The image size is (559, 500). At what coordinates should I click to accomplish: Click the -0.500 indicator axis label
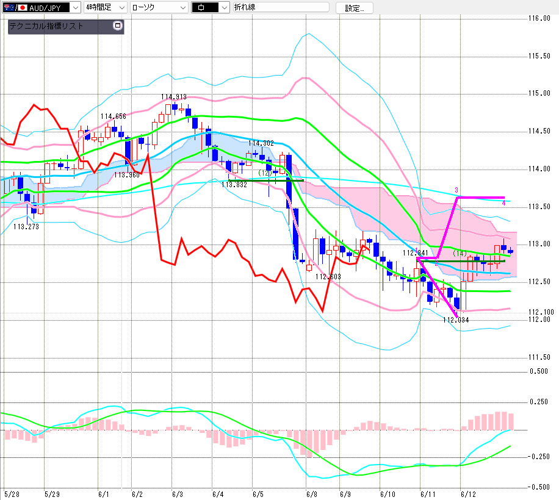(x=538, y=487)
